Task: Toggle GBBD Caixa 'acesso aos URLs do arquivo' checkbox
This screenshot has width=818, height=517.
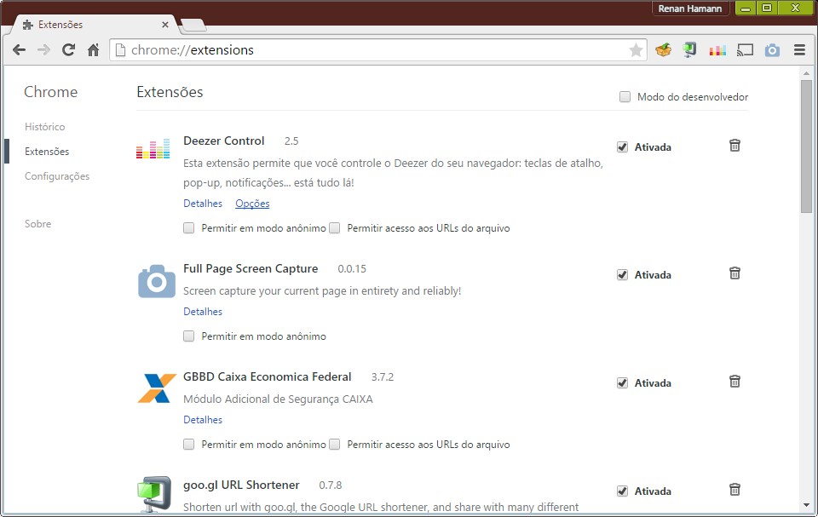Action: click(335, 445)
